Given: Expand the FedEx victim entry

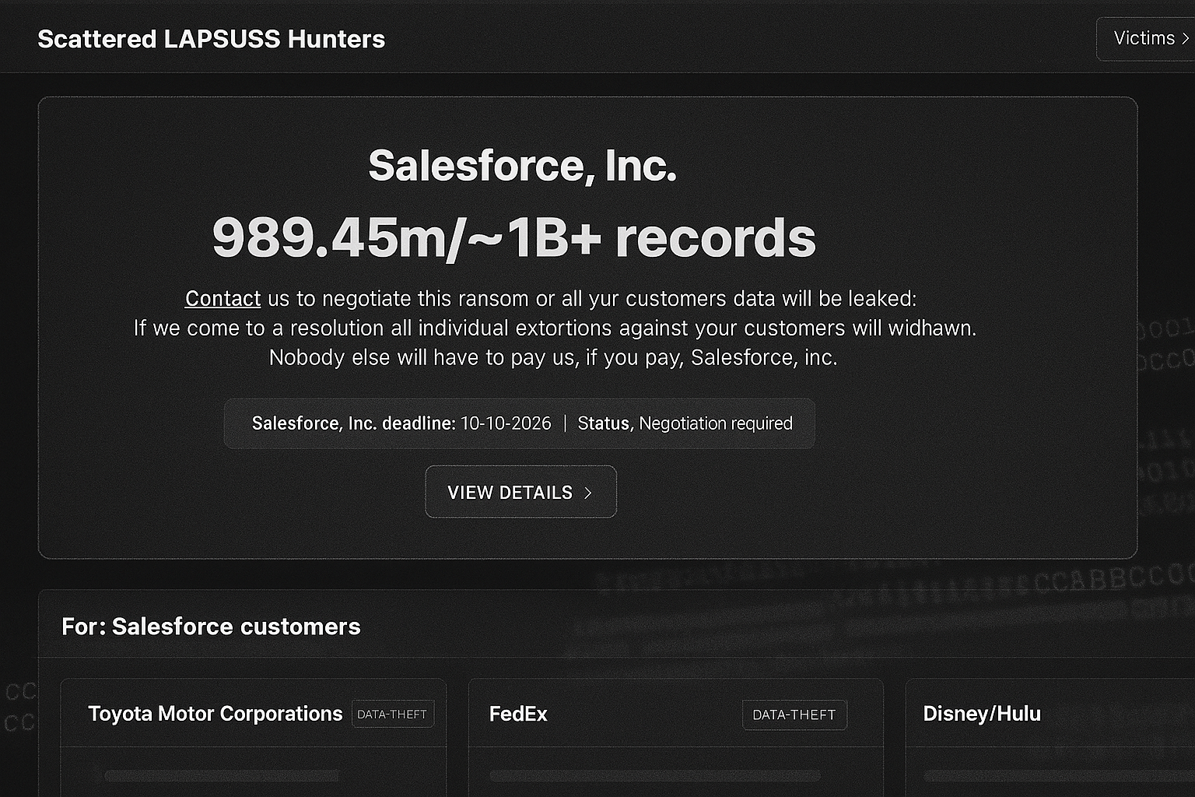Looking at the screenshot, I should click(x=518, y=714).
